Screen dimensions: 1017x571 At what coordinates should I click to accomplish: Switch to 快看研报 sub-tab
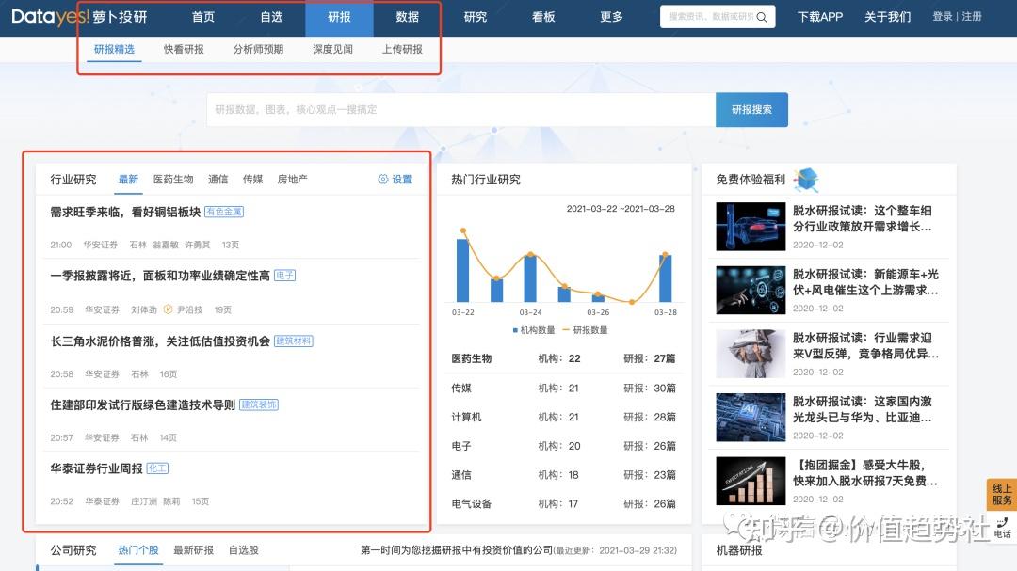click(x=184, y=49)
